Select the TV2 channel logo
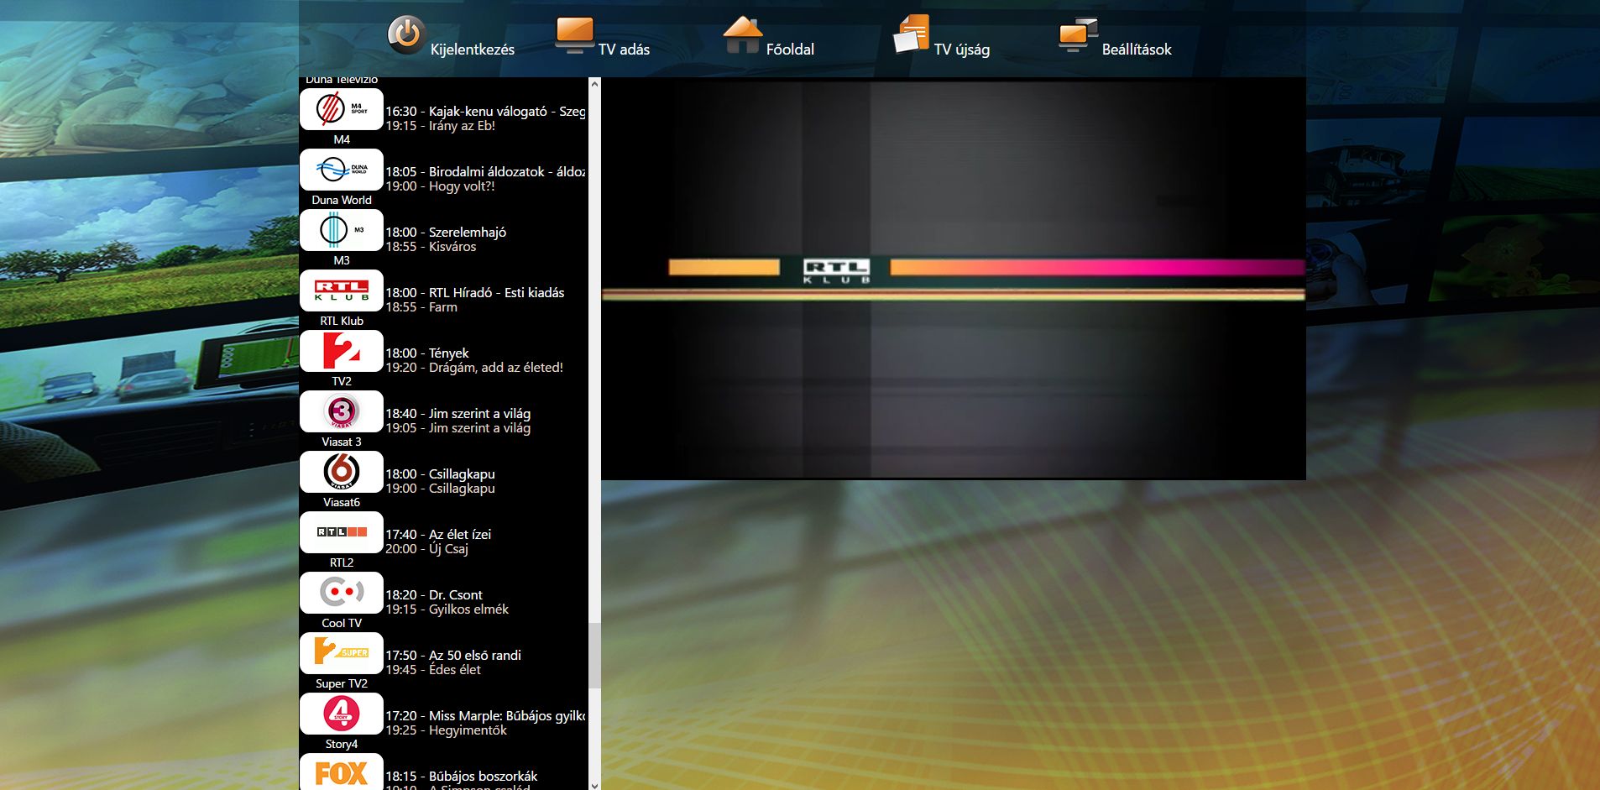 pyautogui.click(x=342, y=351)
